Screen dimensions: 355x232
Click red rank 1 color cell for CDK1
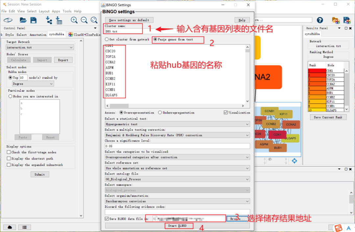[317, 71]
